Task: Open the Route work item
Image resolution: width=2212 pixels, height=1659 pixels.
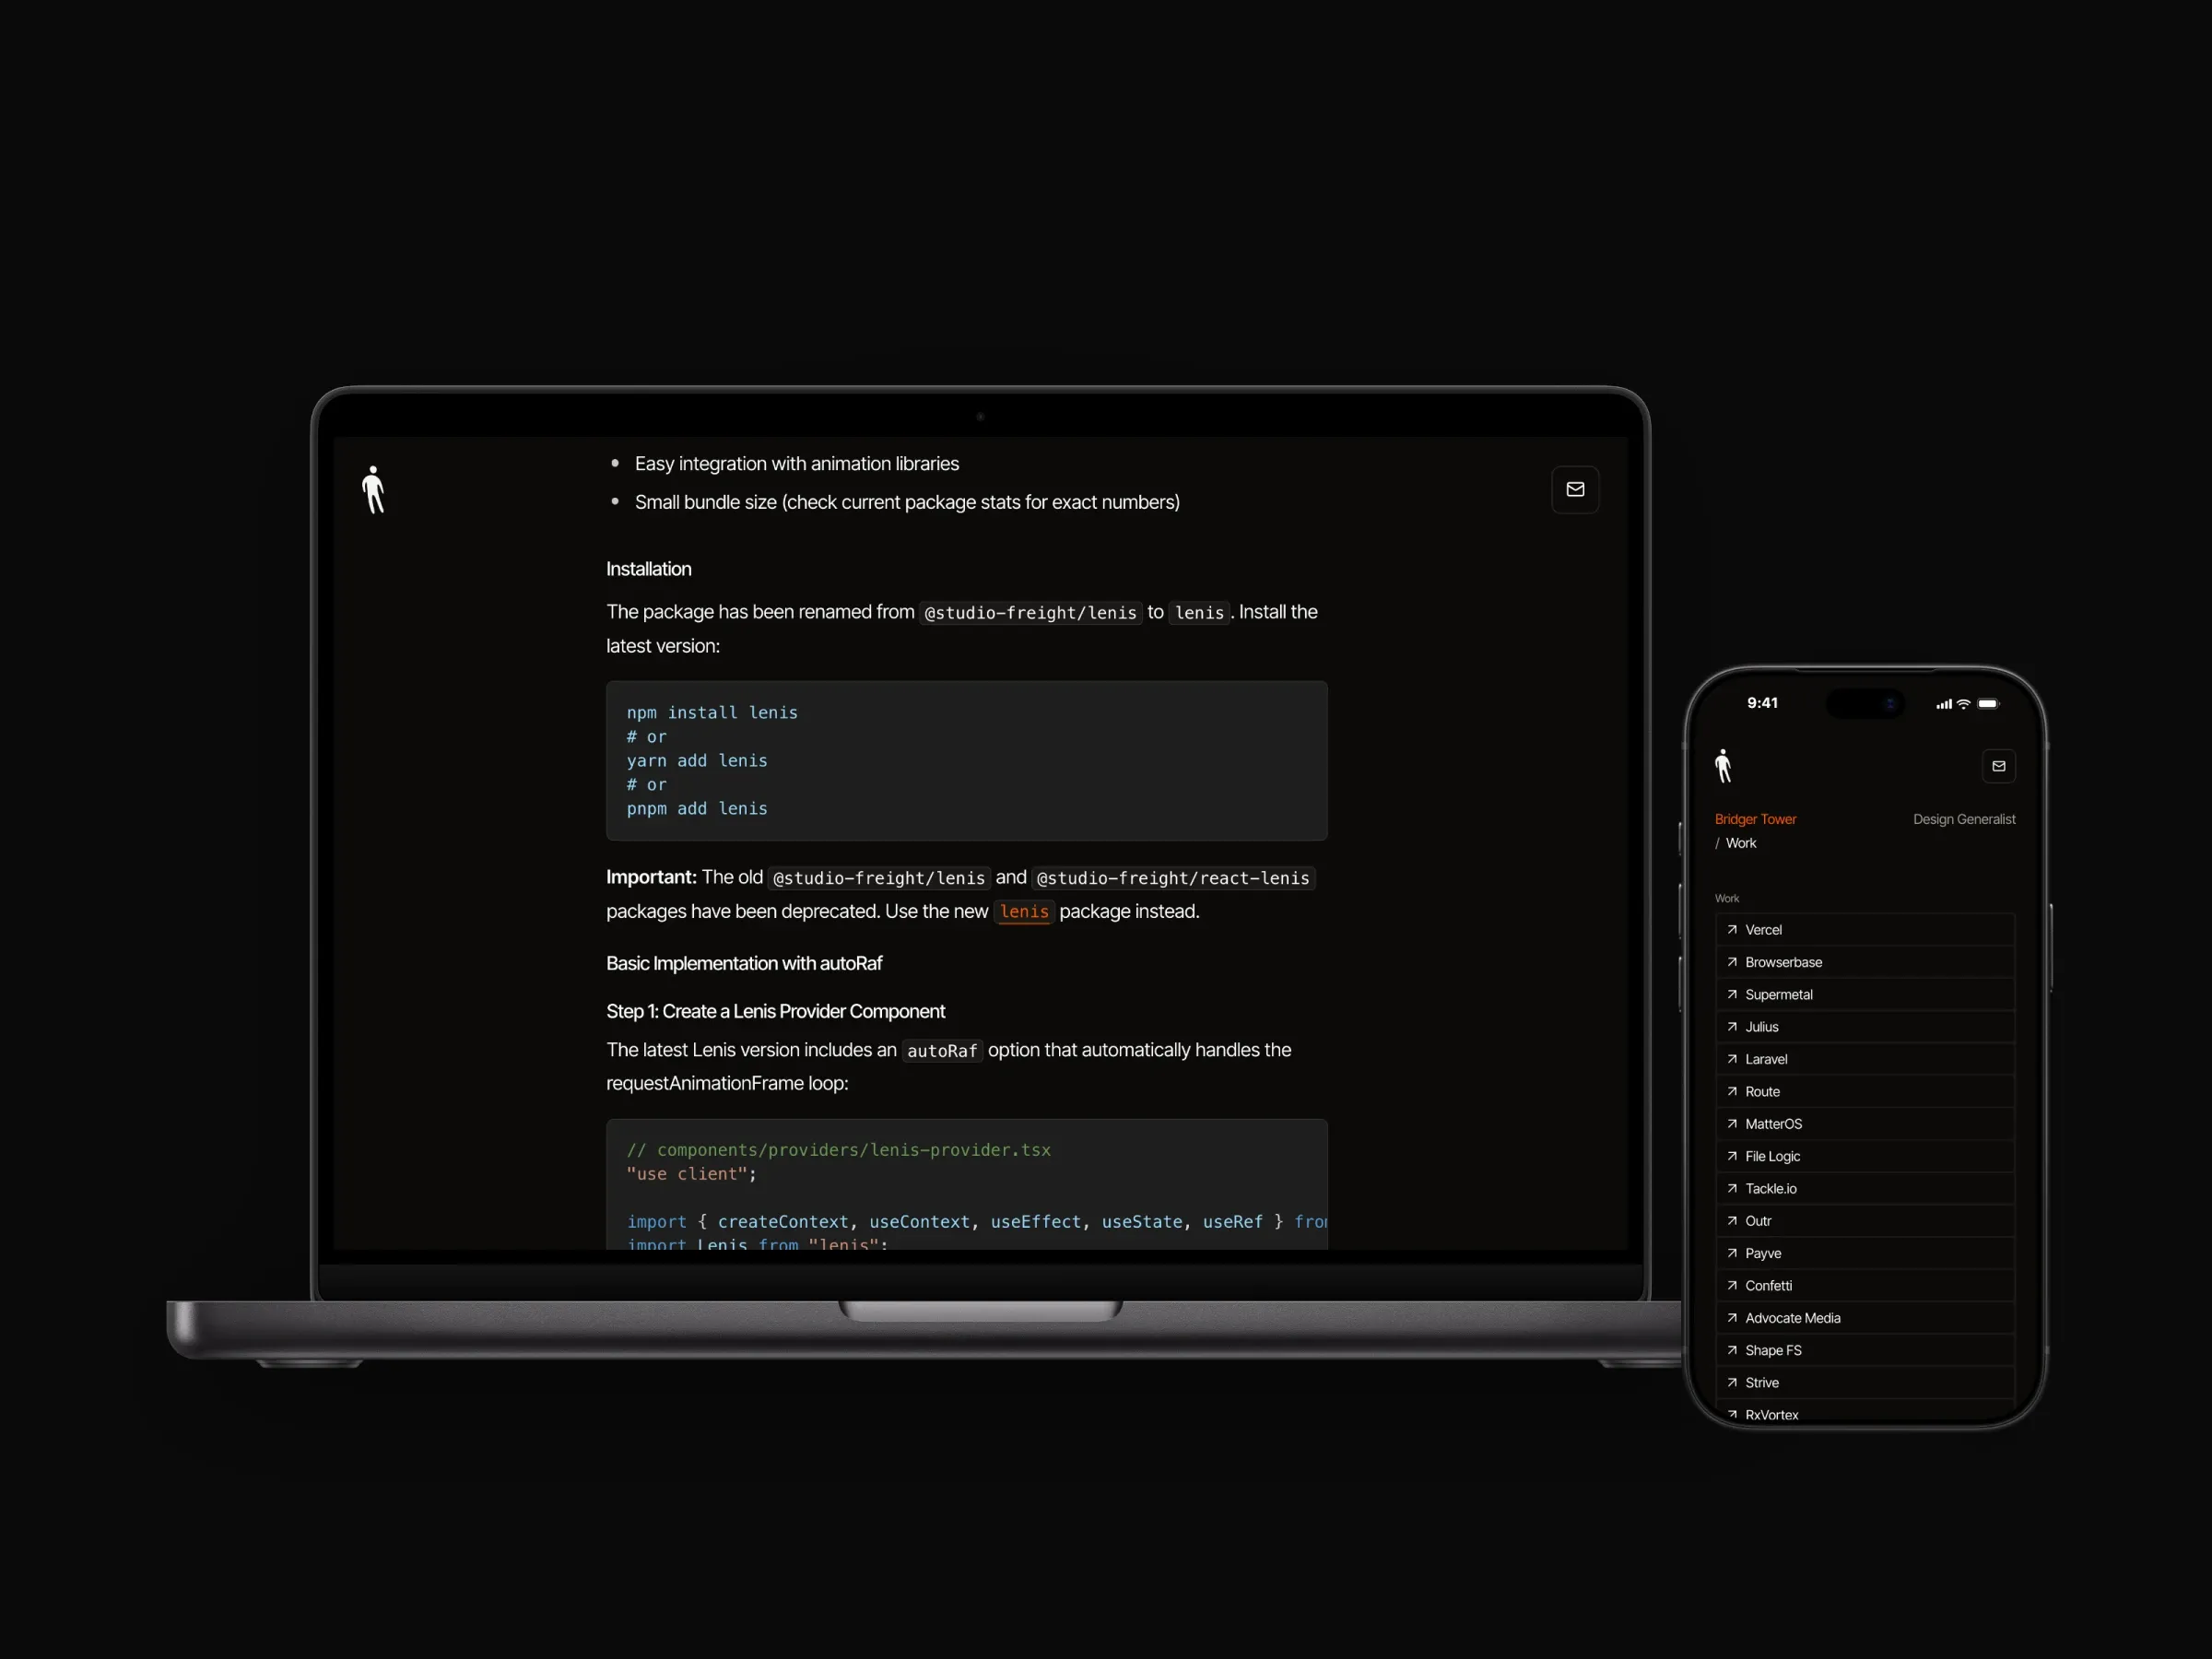Action: pyautogui.click(x=1865, y=1092)
